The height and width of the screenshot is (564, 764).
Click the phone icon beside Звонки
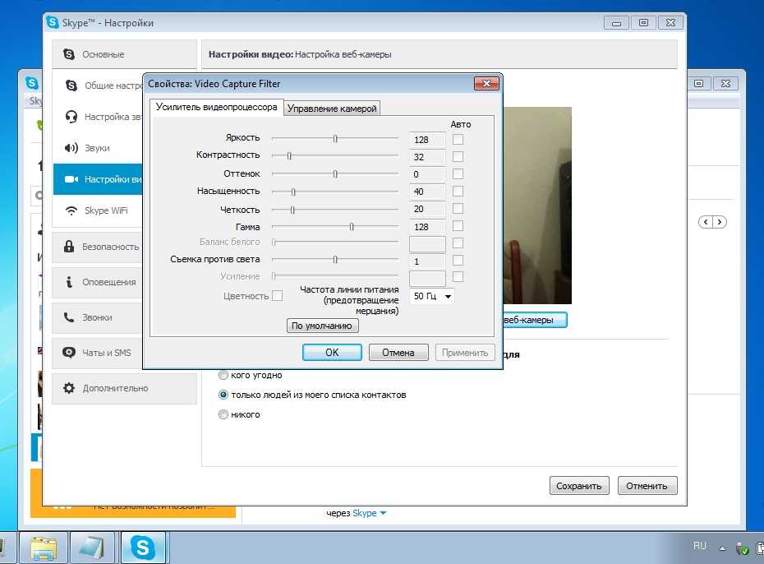[x=70, y=317]
